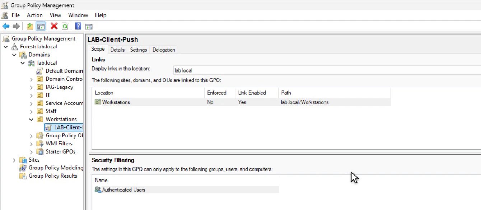Viewport: 481px width, 210px height.
Task: Go forward with the gray arrow
Action: pos(16,26)
